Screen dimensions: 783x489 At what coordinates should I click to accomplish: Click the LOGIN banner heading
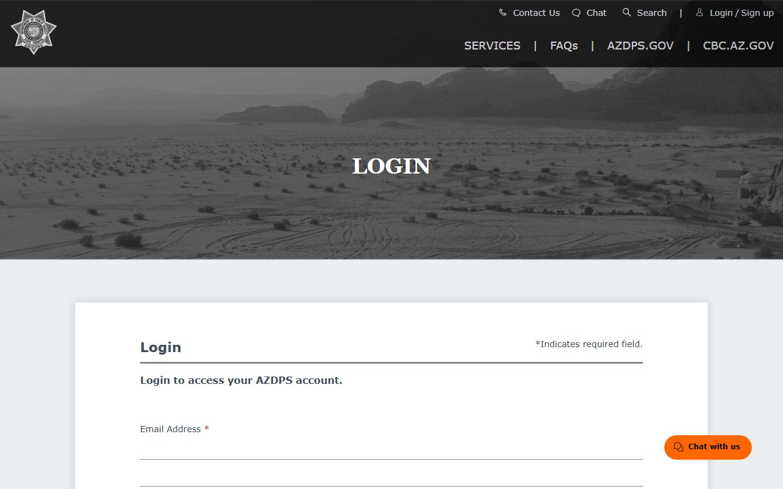pos(391,166)
